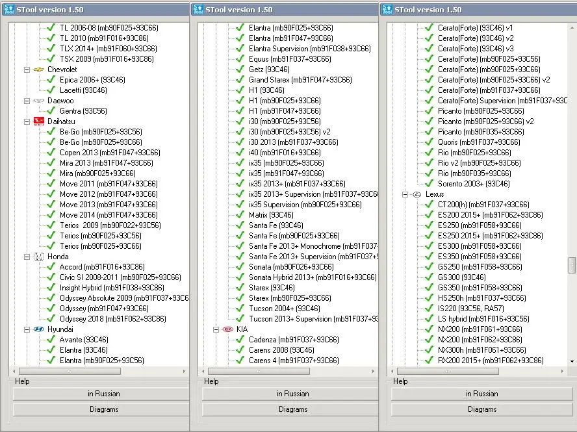Collapse the Chevrolet tree node

coord(27,70)
